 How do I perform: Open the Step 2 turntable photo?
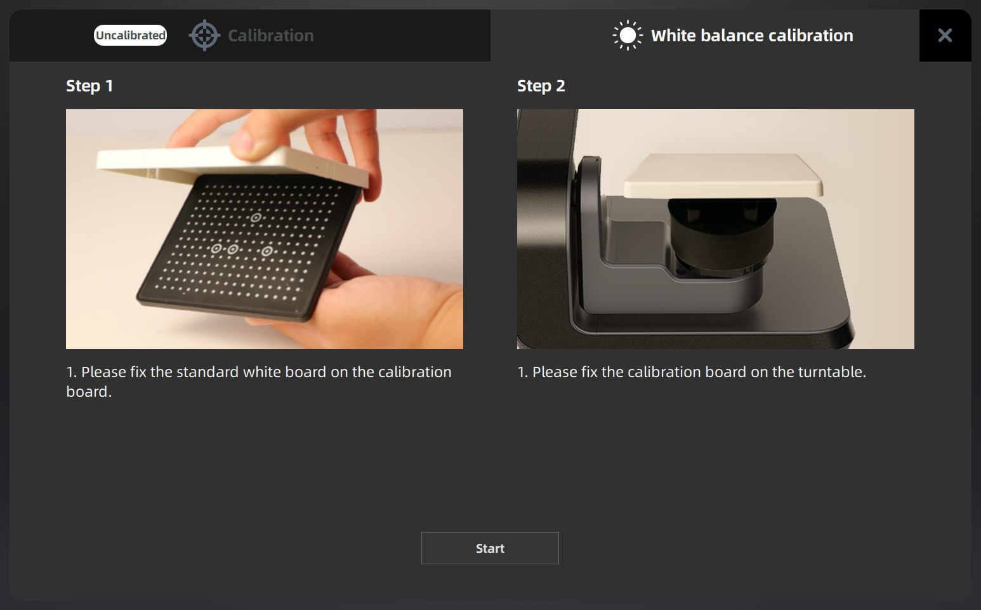point(715,229)
